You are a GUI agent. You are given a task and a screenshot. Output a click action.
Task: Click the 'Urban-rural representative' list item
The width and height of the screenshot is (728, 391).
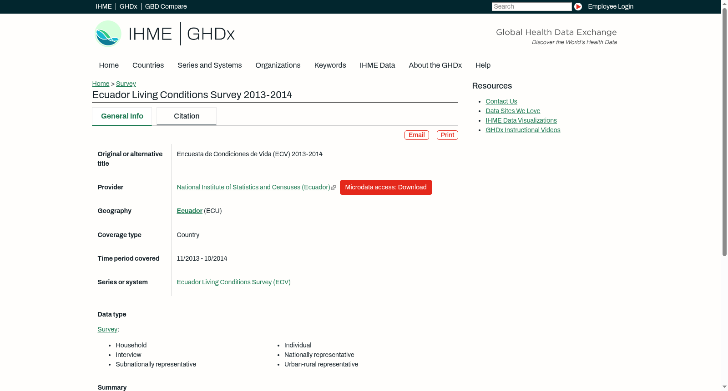tap(321, 365)
